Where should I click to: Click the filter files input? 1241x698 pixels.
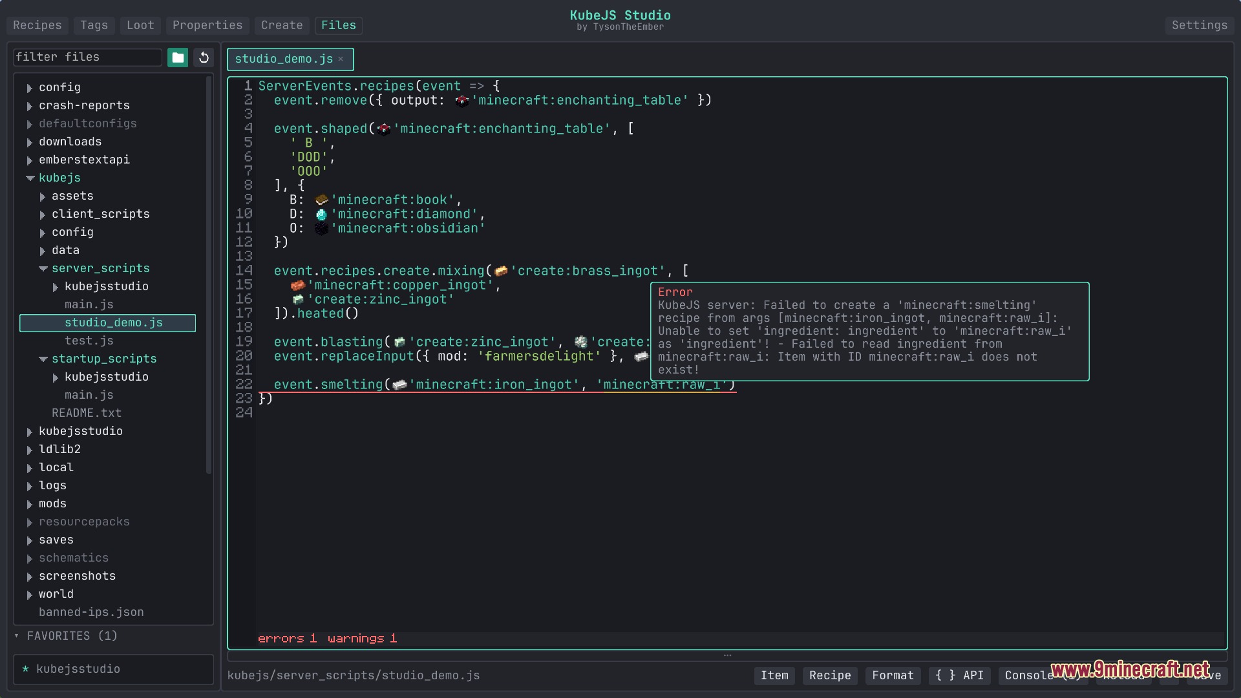87,57
